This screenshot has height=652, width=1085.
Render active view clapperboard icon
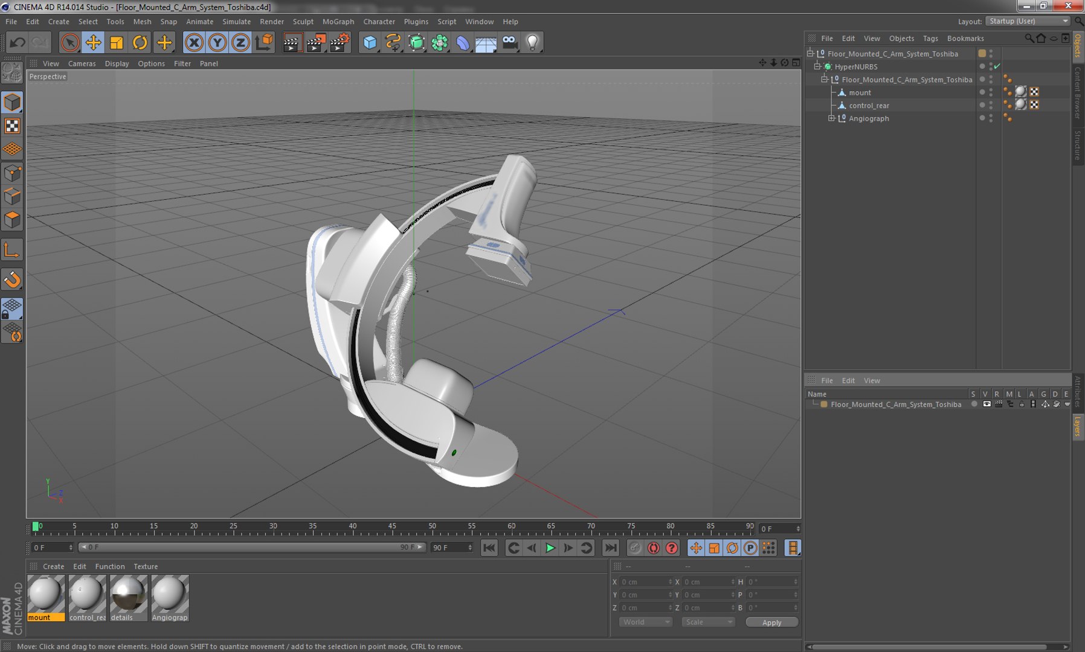(292, 42)
